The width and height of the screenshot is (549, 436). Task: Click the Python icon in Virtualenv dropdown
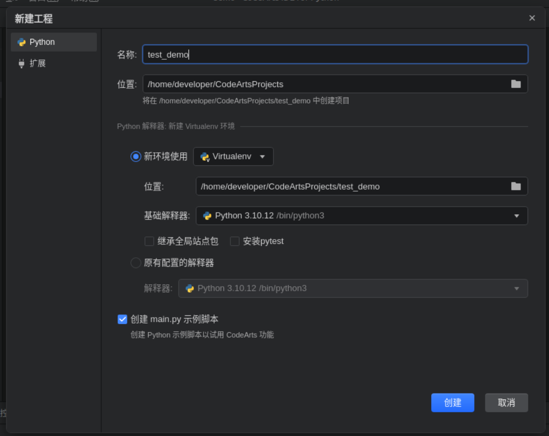[205, 157]
